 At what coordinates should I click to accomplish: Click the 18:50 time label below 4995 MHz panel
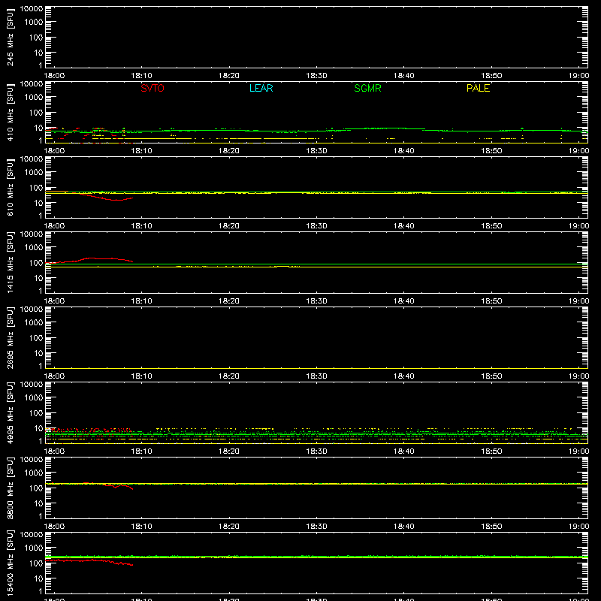[491, 452]
